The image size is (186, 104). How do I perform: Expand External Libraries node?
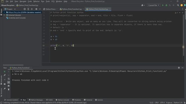(x=4, y=15)
